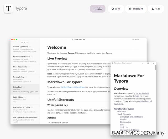
Task: Minimize the Markdown Reference window
Action: pyautogui.click(x=143, y=63)
